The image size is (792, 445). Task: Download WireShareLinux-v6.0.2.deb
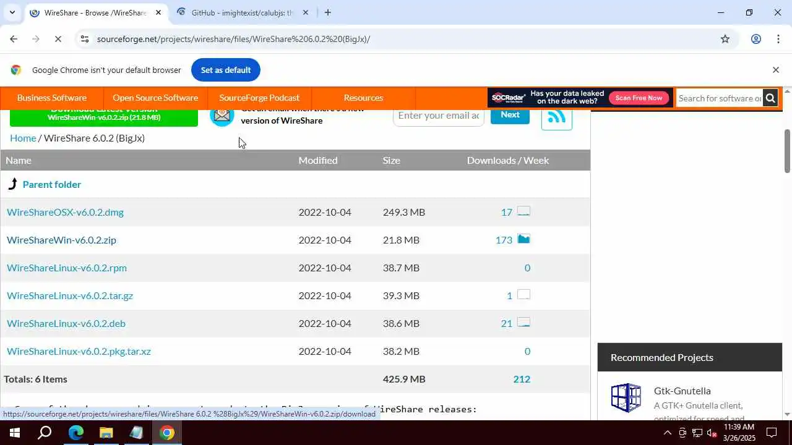click(x=66, y=323)
